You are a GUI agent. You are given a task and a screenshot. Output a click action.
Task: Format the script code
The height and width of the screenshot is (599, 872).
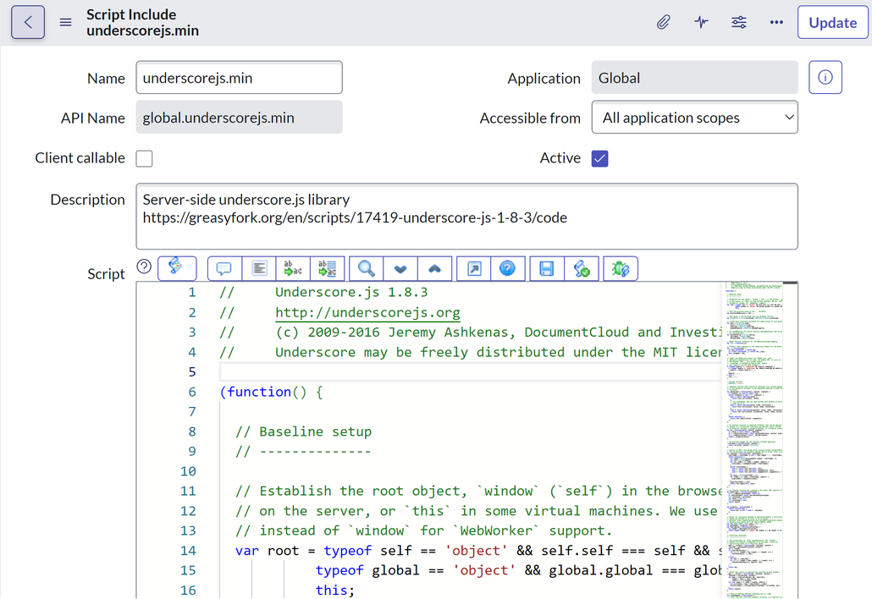(258, 269)
